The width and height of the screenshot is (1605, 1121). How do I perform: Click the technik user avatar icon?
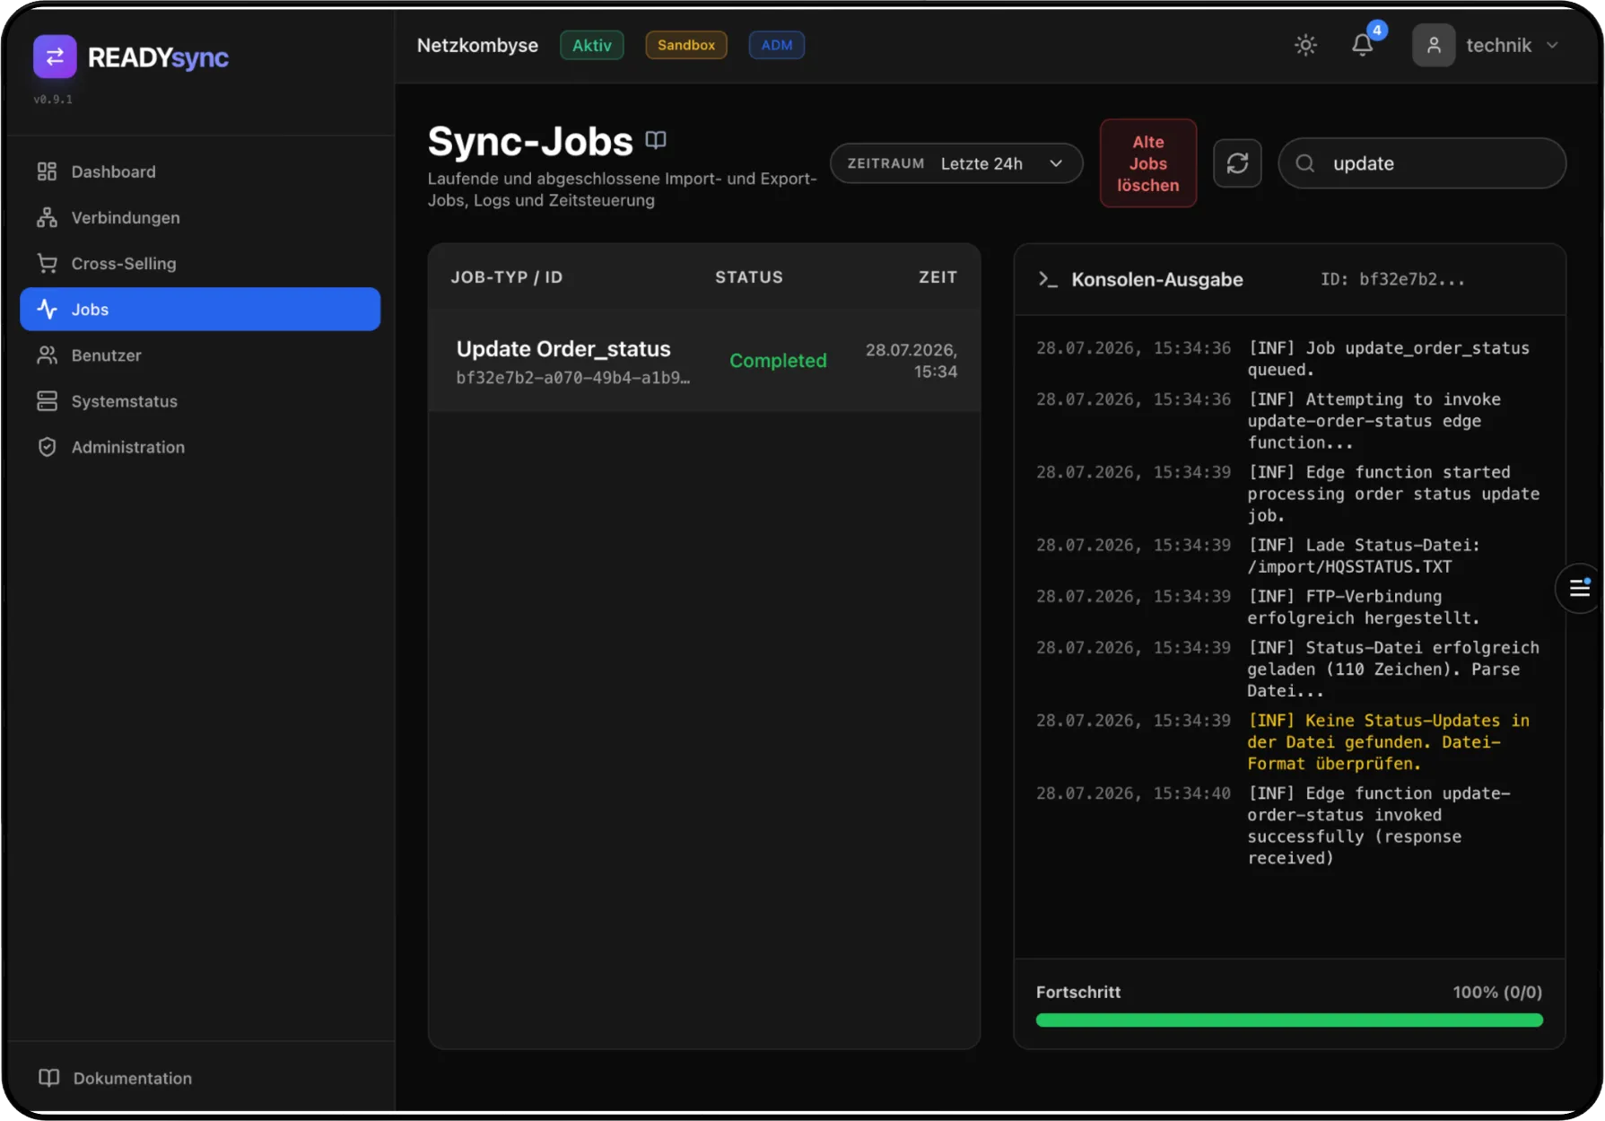[x=1434, y=45]
